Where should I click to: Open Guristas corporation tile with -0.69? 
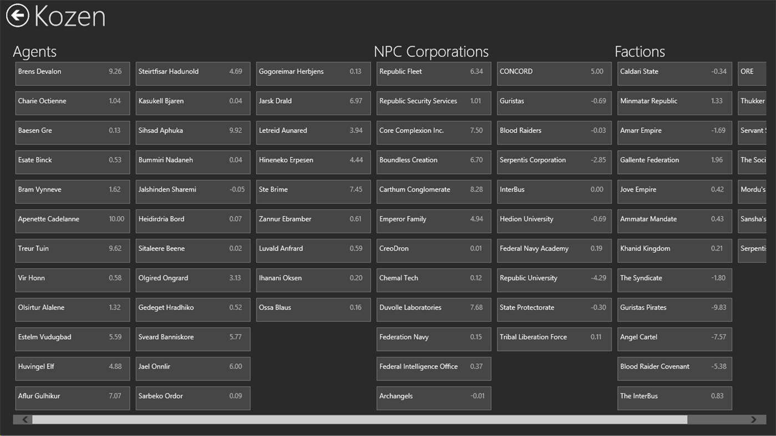(x=554, y=103)
